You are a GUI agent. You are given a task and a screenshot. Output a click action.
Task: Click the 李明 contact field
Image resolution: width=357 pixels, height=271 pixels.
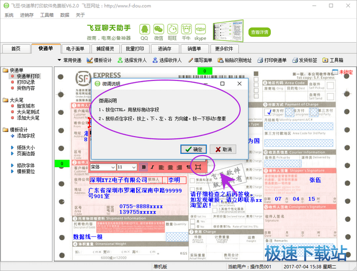click(177, 180)
